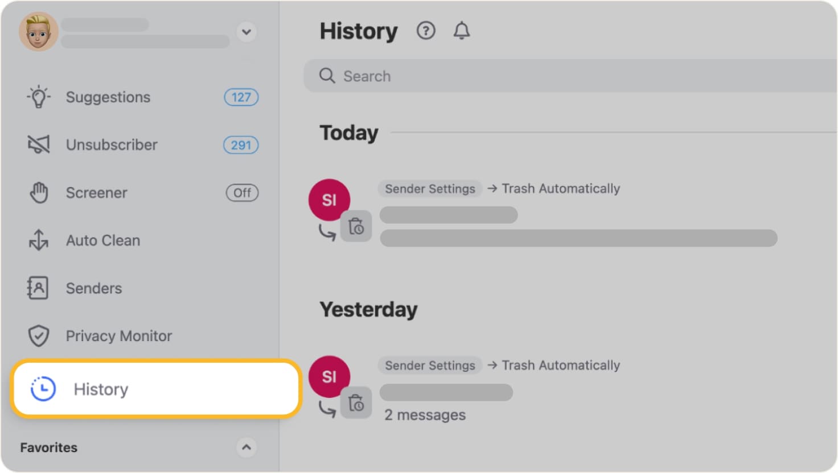
Task: Open Senders via the address book icon
Action: pyautogui.click(x=39, y=288)
